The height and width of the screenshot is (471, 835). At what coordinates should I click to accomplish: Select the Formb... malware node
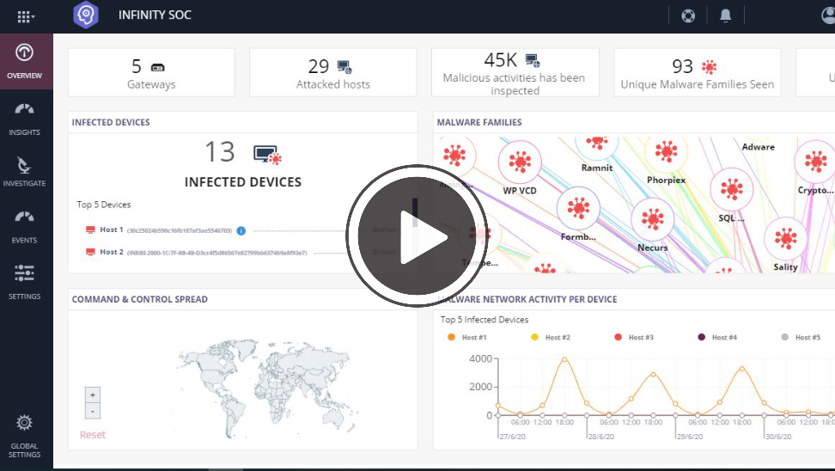click(578, 208)
